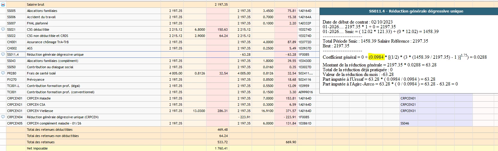Select the 'Frais de santé isolé' label
The width and height of the screenshot is (498, 151).
(41, 73)
